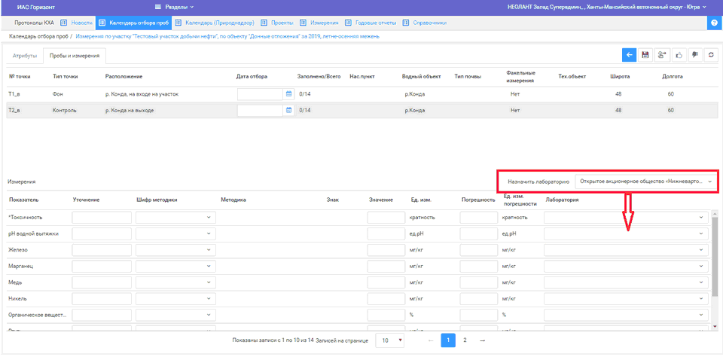Click the Значение field for Медь
This screenshot has height=357, width=723.
click(x=386, y=282)
